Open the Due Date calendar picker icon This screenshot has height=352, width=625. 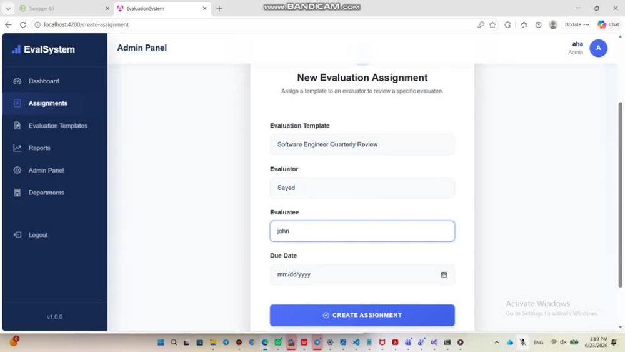[444, 274]
